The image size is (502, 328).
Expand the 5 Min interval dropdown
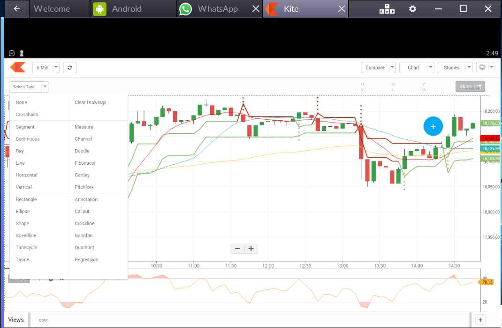(46, 68)
